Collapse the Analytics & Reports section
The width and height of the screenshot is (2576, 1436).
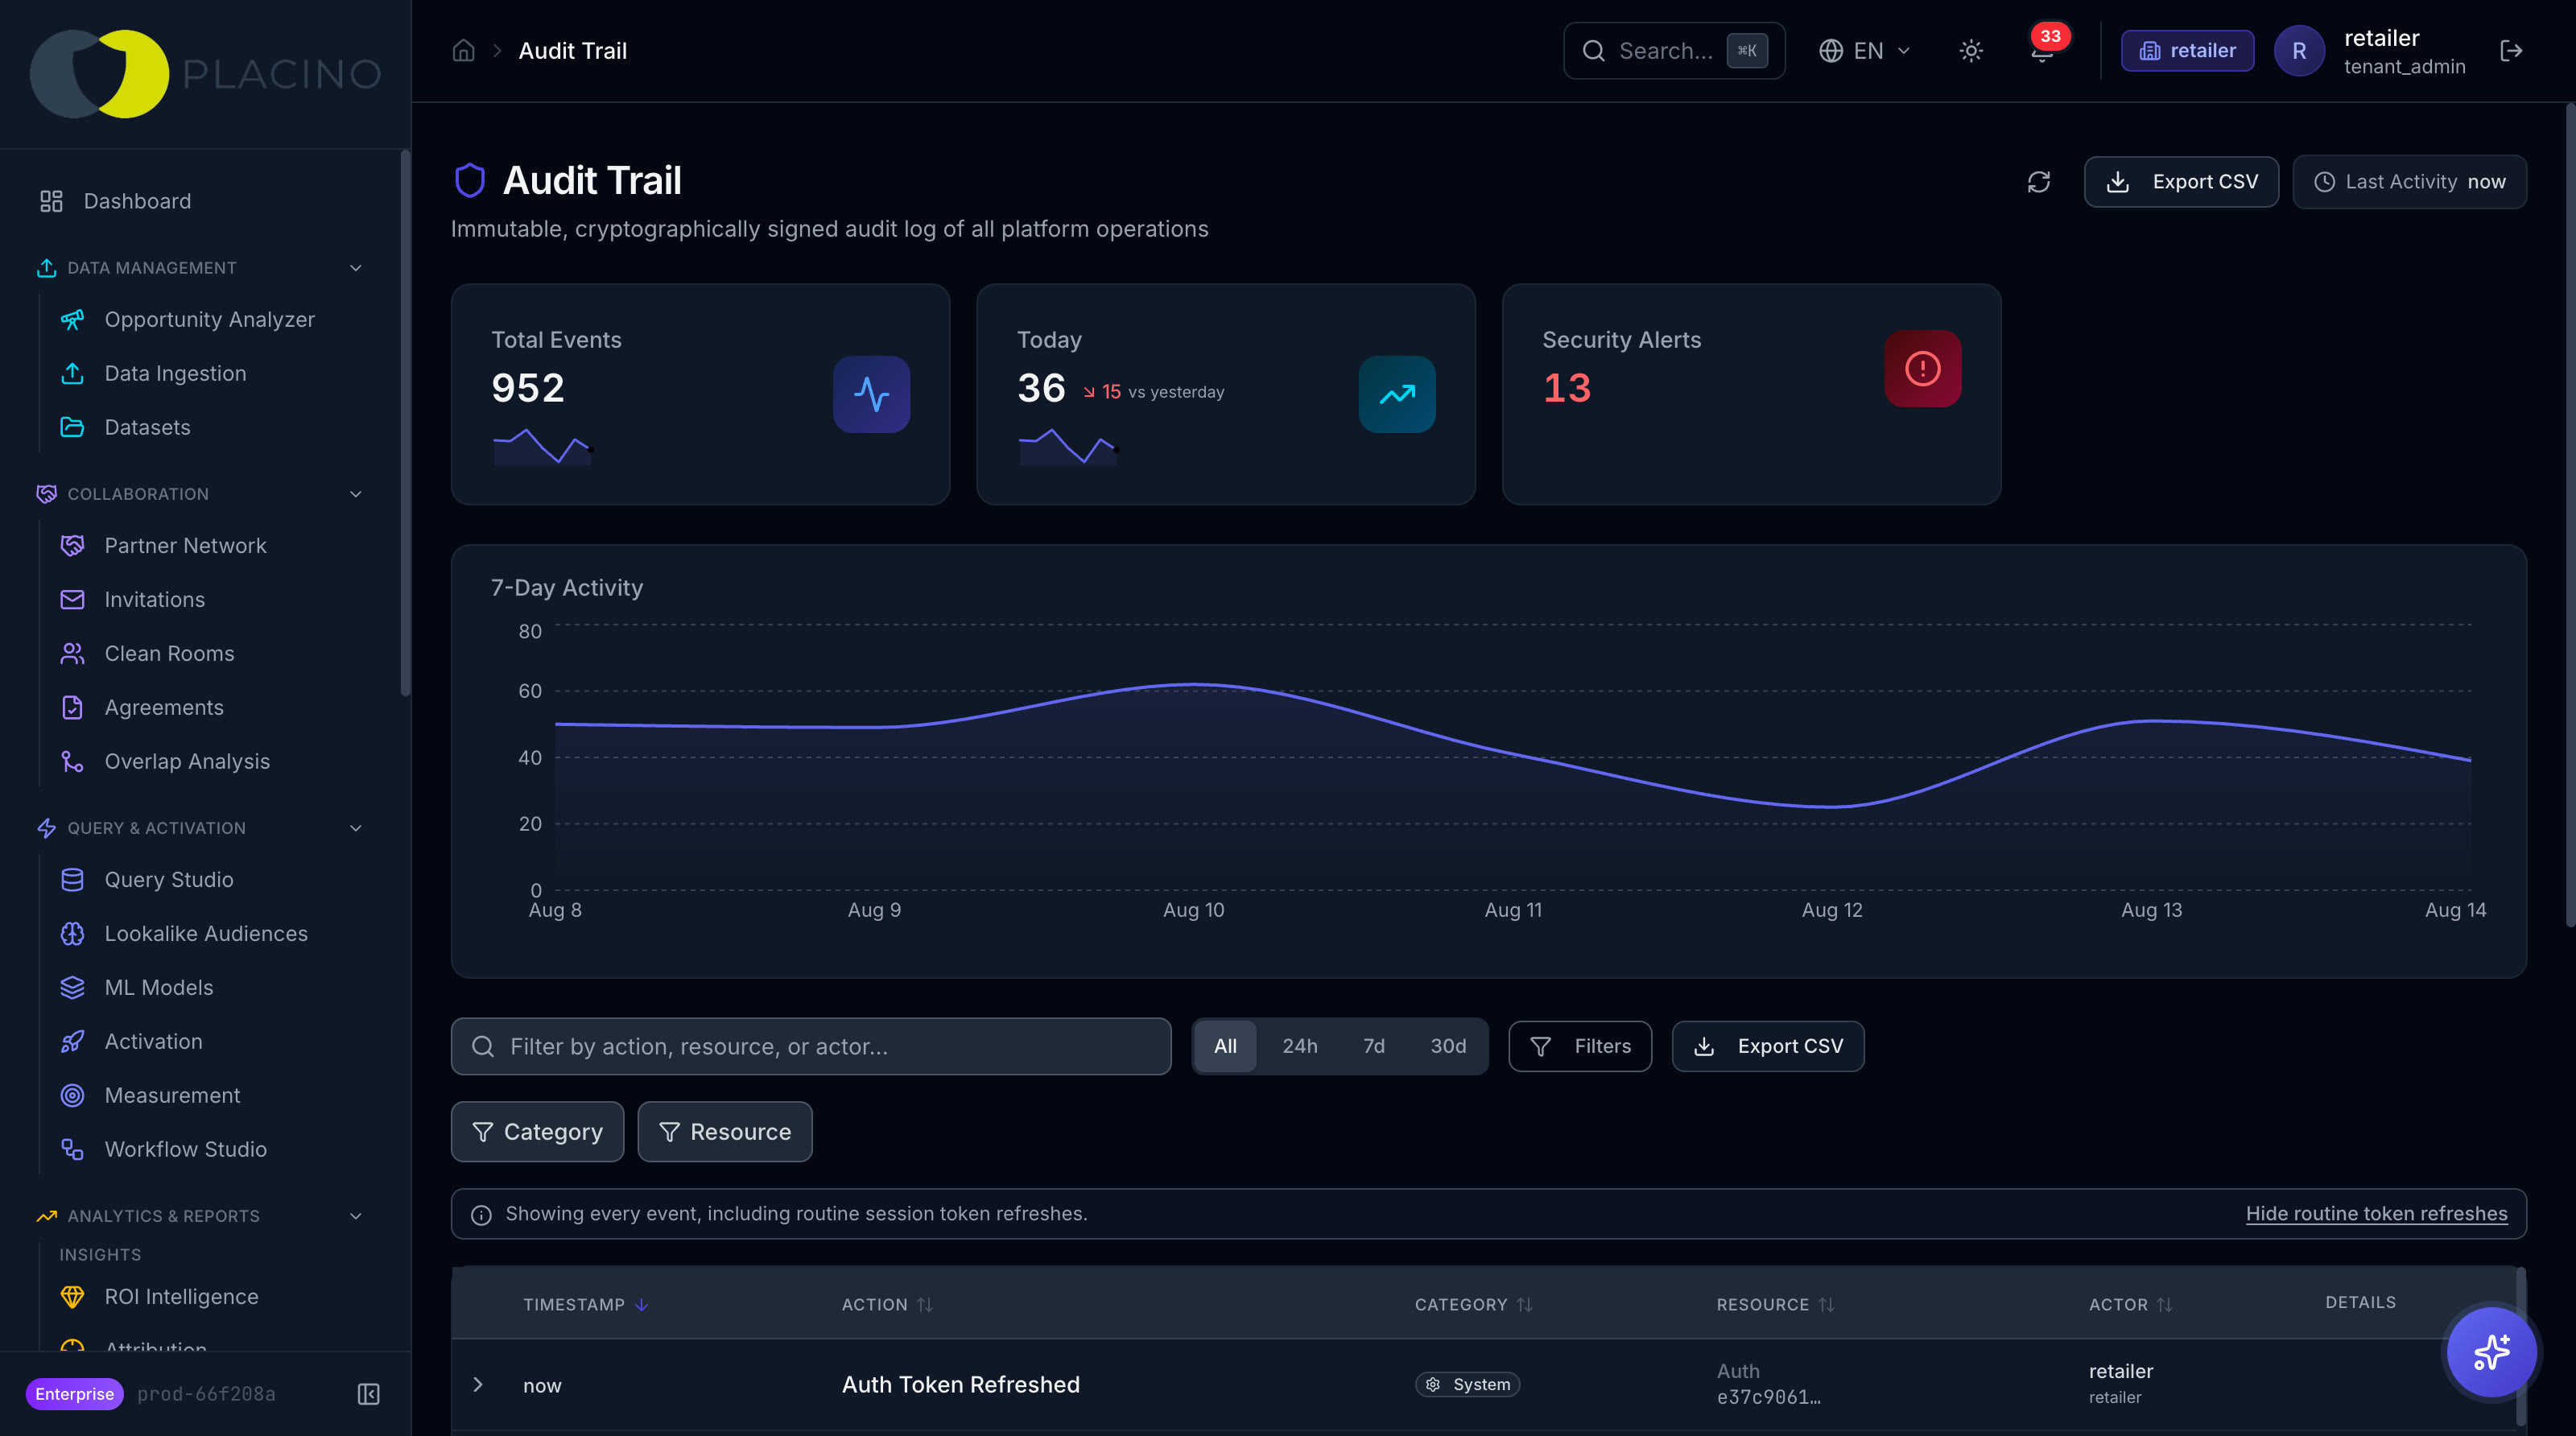tap(355, 1216)
